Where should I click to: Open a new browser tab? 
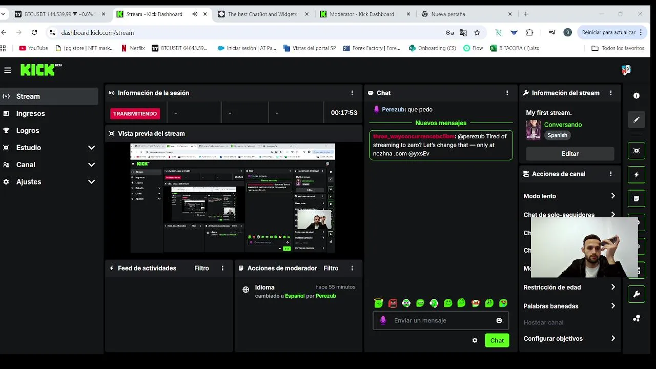526,14
